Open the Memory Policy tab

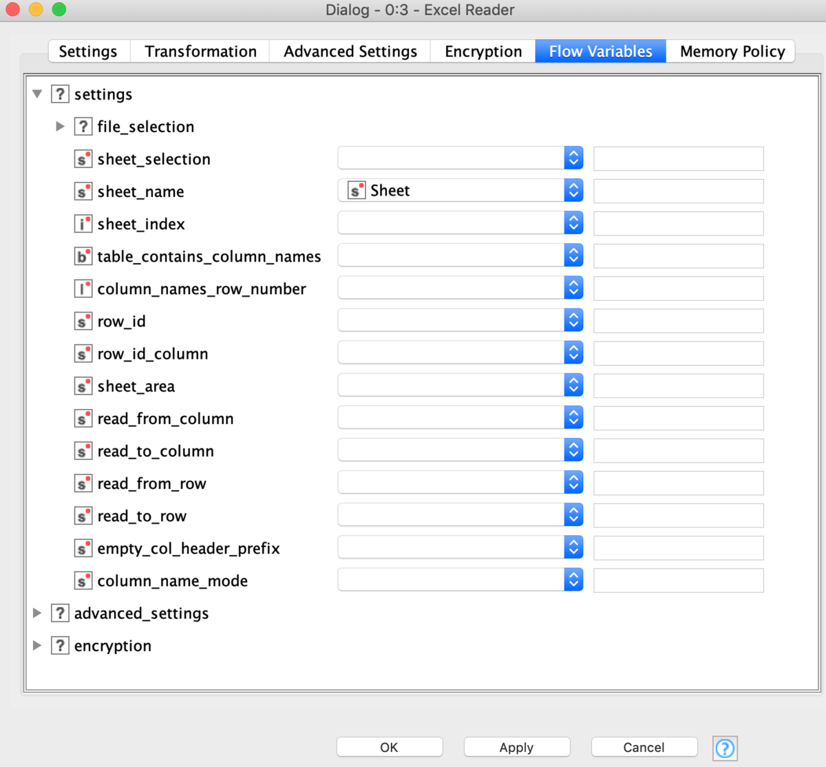click(732, 52)
